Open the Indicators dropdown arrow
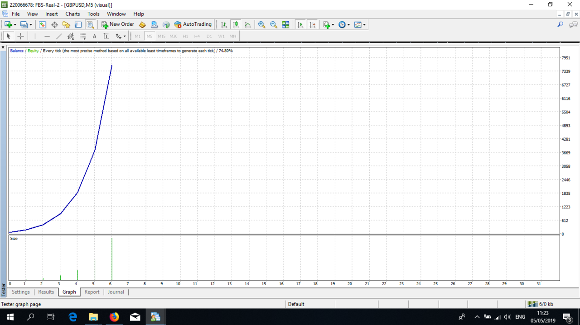The image size is (580, 325). tap(333, 25)
